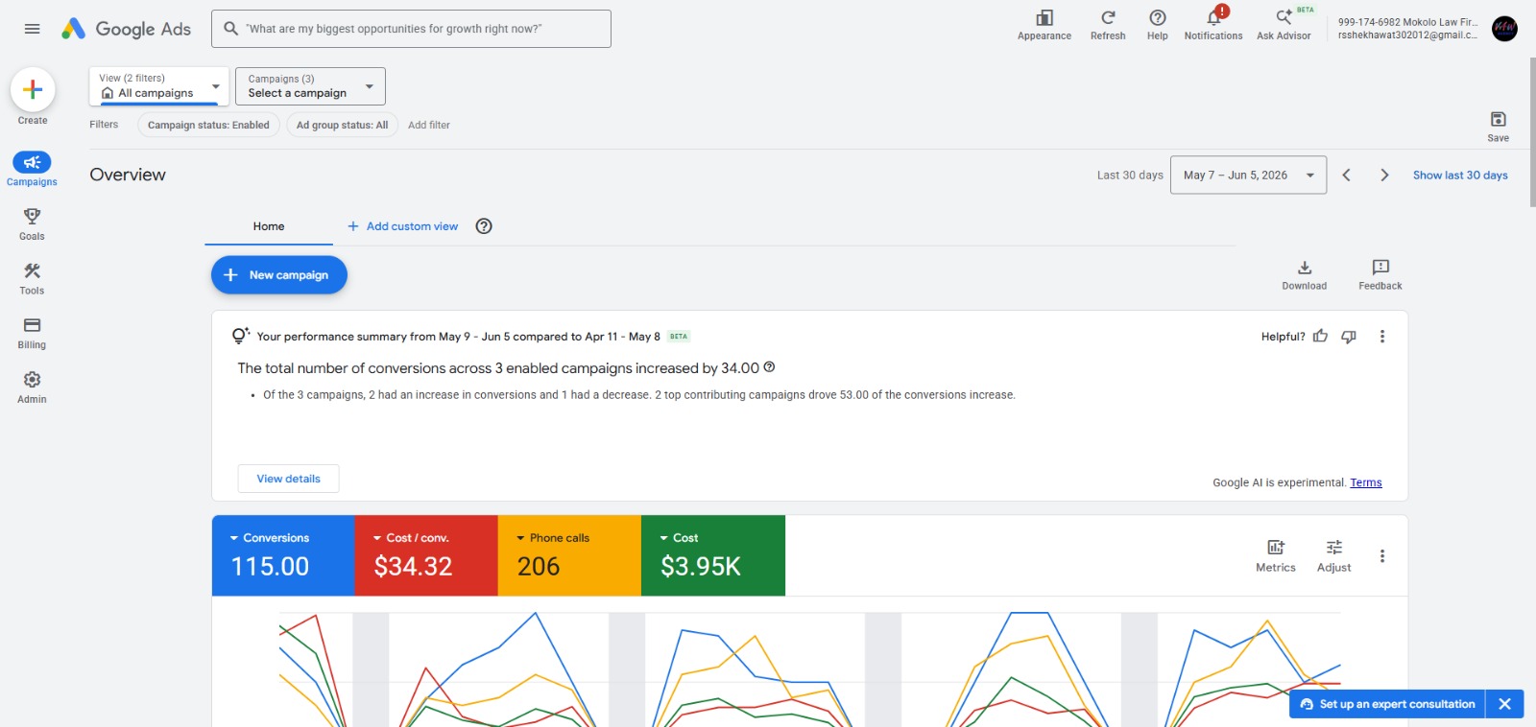The image size is (1536, 727).
Task: Change the Phone calls metric dropdown
Action: (x=553, y=538)
